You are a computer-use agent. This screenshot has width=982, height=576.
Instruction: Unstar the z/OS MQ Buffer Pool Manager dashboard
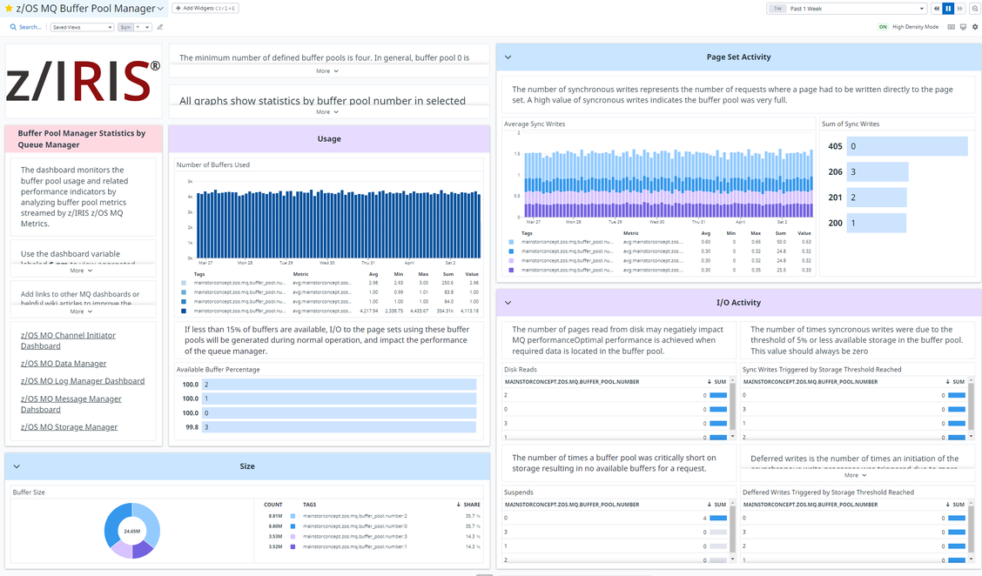tap(9, 8)
